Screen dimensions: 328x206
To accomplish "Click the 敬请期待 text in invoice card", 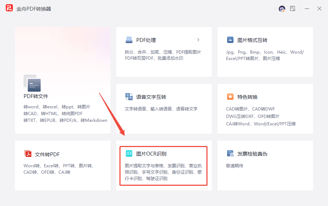I will 235,166.
